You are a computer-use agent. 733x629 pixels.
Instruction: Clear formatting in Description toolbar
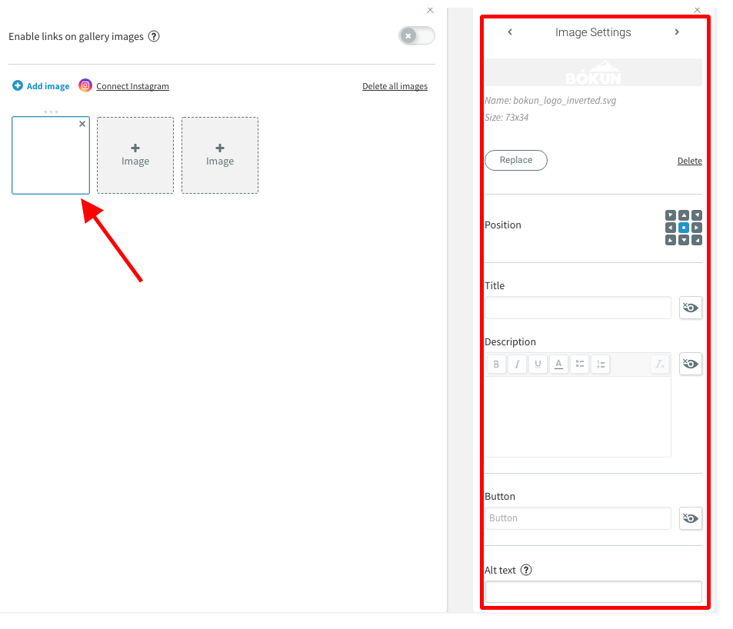pyautogui.click(x=660, y=364)
